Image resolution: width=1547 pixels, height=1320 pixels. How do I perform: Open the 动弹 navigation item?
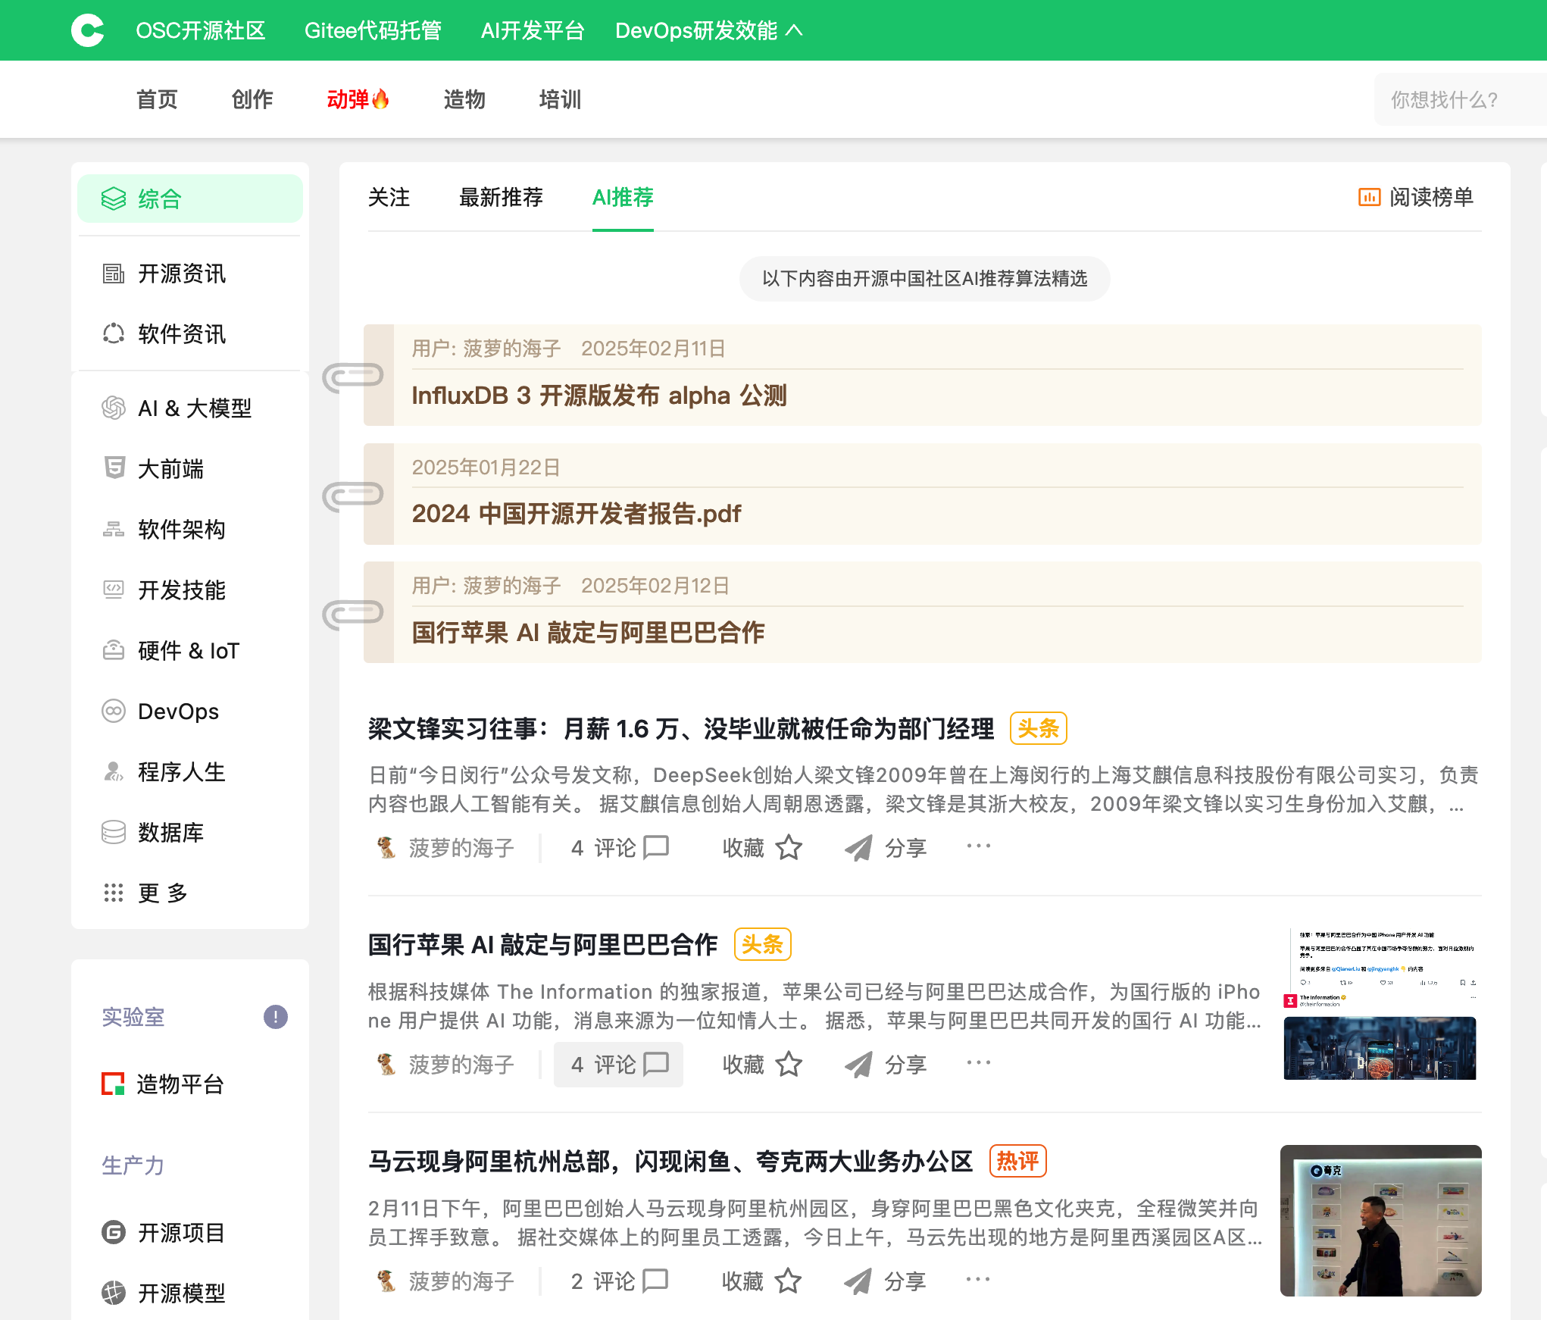click(x=358, y=99)
